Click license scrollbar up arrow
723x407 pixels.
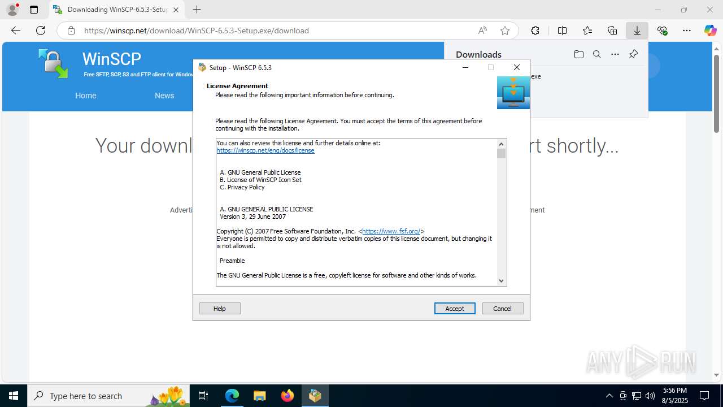[501, 144]
